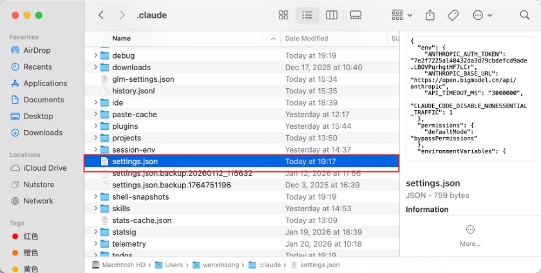Go back with the back arrow
Screen dimensions: 541x273
tap(100, 15)
